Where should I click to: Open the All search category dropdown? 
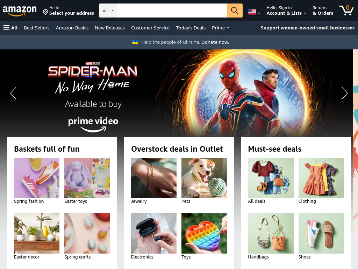pyautogui.click(x=108, y=11)
